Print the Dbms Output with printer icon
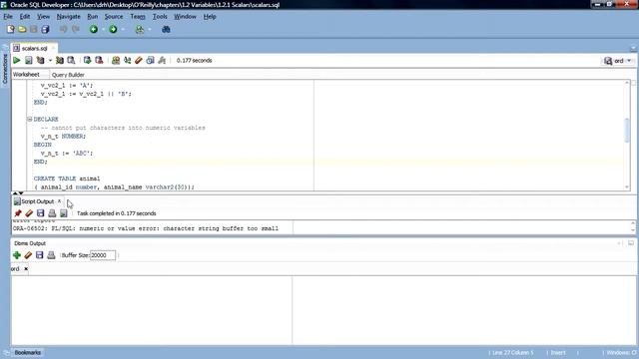The width and height of the screenshot is (639, 359). [51, 255]
